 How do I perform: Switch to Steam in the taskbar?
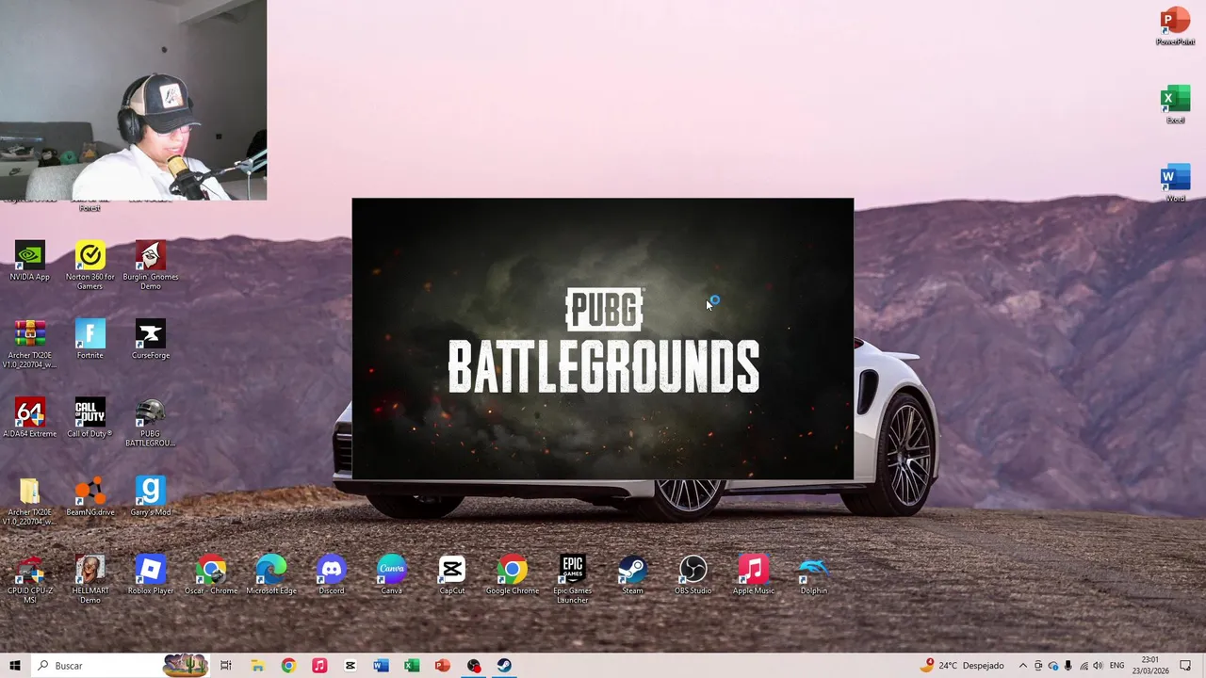pos(505,666)
